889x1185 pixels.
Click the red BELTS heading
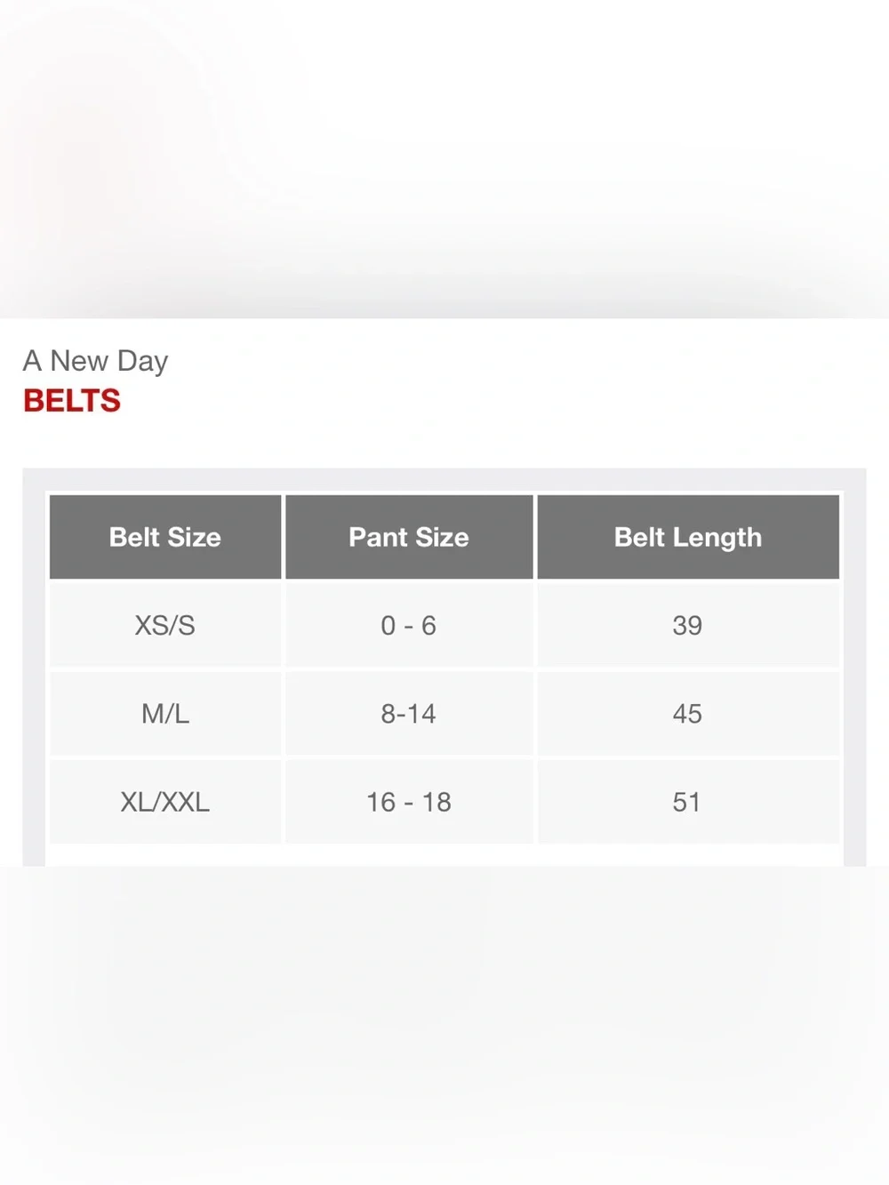[72, 401]
